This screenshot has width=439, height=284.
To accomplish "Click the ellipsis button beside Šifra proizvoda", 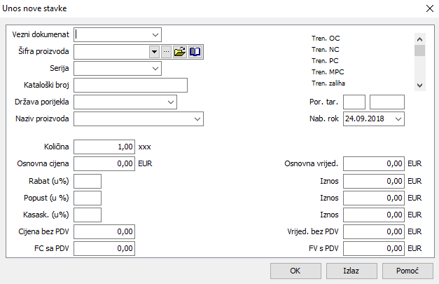I will coord(166,51).
